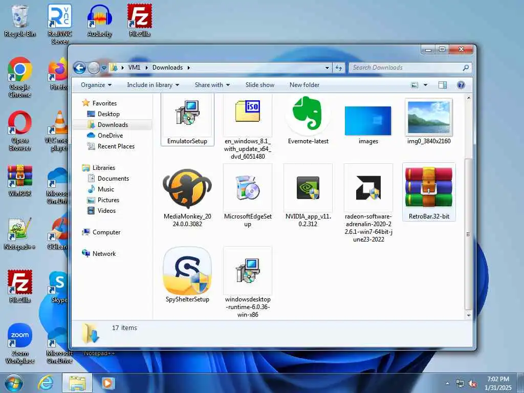Click the scrollbar up arrow

pos(469,98)
